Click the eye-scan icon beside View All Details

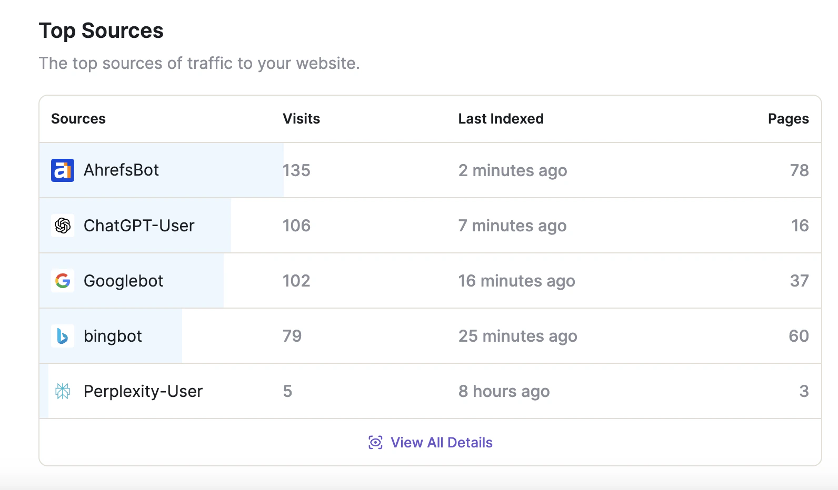coord(375,443)
